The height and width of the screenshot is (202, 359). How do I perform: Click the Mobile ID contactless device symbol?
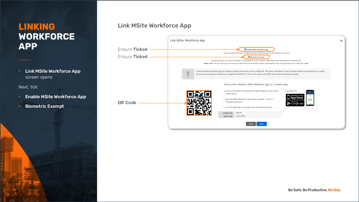(x=188, y=74)
